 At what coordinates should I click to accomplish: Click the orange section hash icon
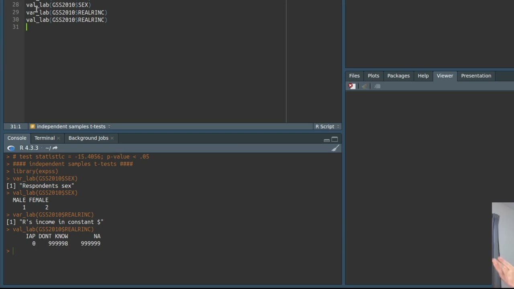(x=33, y=126)
